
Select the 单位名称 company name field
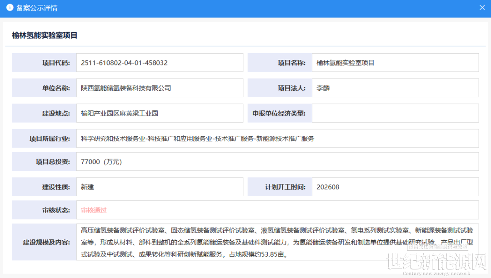point(160,88)
